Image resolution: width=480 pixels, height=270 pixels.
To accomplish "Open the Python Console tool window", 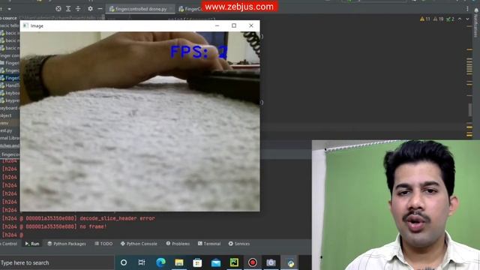I will click(x=139, y=244).
